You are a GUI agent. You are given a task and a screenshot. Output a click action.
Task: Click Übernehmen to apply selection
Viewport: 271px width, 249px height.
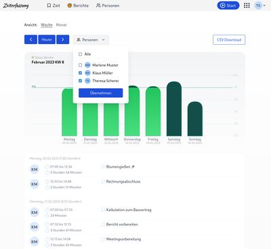tap(101, 93)
